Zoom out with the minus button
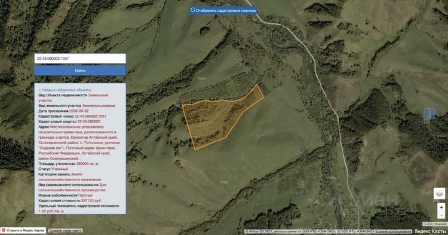448x235 pixels. pos(441,215)
